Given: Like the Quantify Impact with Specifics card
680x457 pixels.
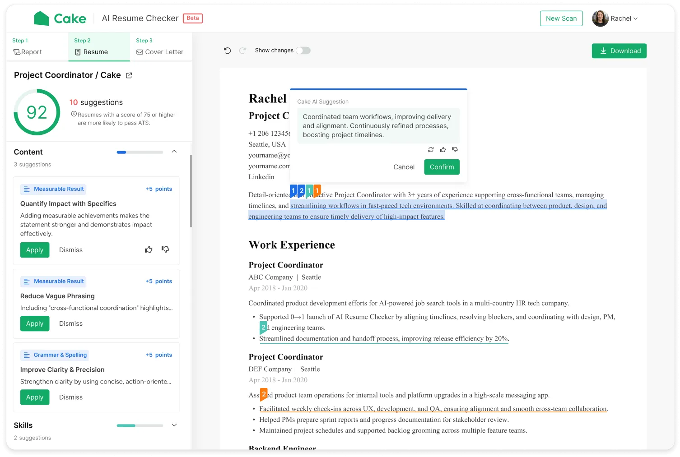Looking at the screenshot, I should coord(149,249).
